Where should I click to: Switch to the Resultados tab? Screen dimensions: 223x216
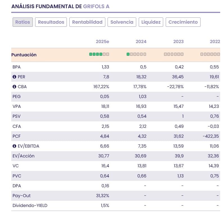click(x=51, y=22)
